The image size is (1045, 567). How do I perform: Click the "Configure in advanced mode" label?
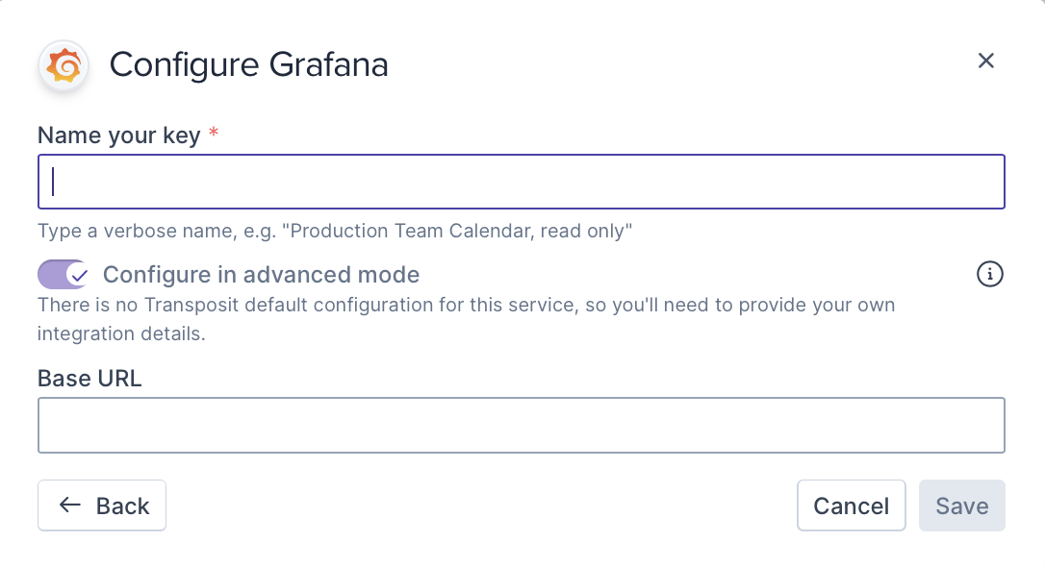261,275
